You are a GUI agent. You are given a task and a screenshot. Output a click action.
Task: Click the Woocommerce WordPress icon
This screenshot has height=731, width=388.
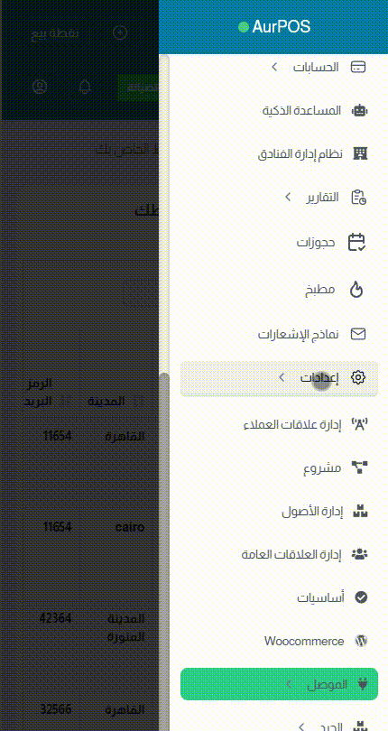362,641
